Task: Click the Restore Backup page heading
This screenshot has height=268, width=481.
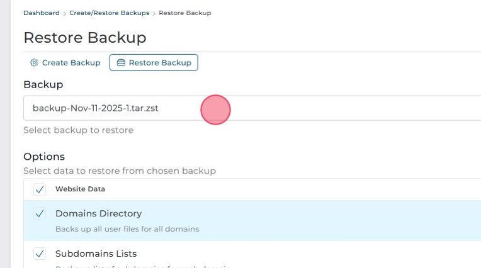Action: [x=84, y=37]
